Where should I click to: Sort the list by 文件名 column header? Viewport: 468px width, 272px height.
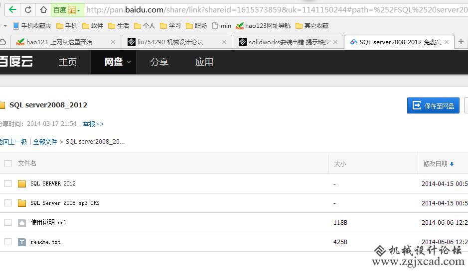pos(27,163)
